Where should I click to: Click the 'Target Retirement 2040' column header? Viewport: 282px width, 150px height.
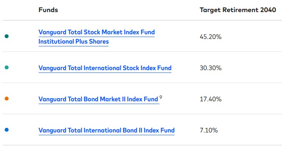(238, 10)
